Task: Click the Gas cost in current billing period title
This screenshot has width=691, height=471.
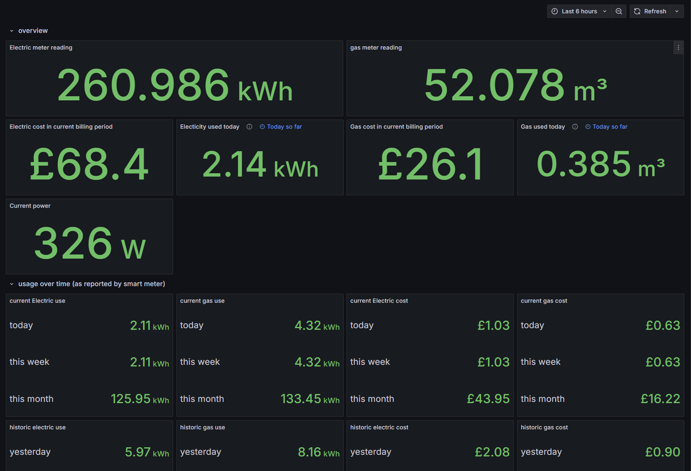Action: pyautogui.click(x=397, y=127)
